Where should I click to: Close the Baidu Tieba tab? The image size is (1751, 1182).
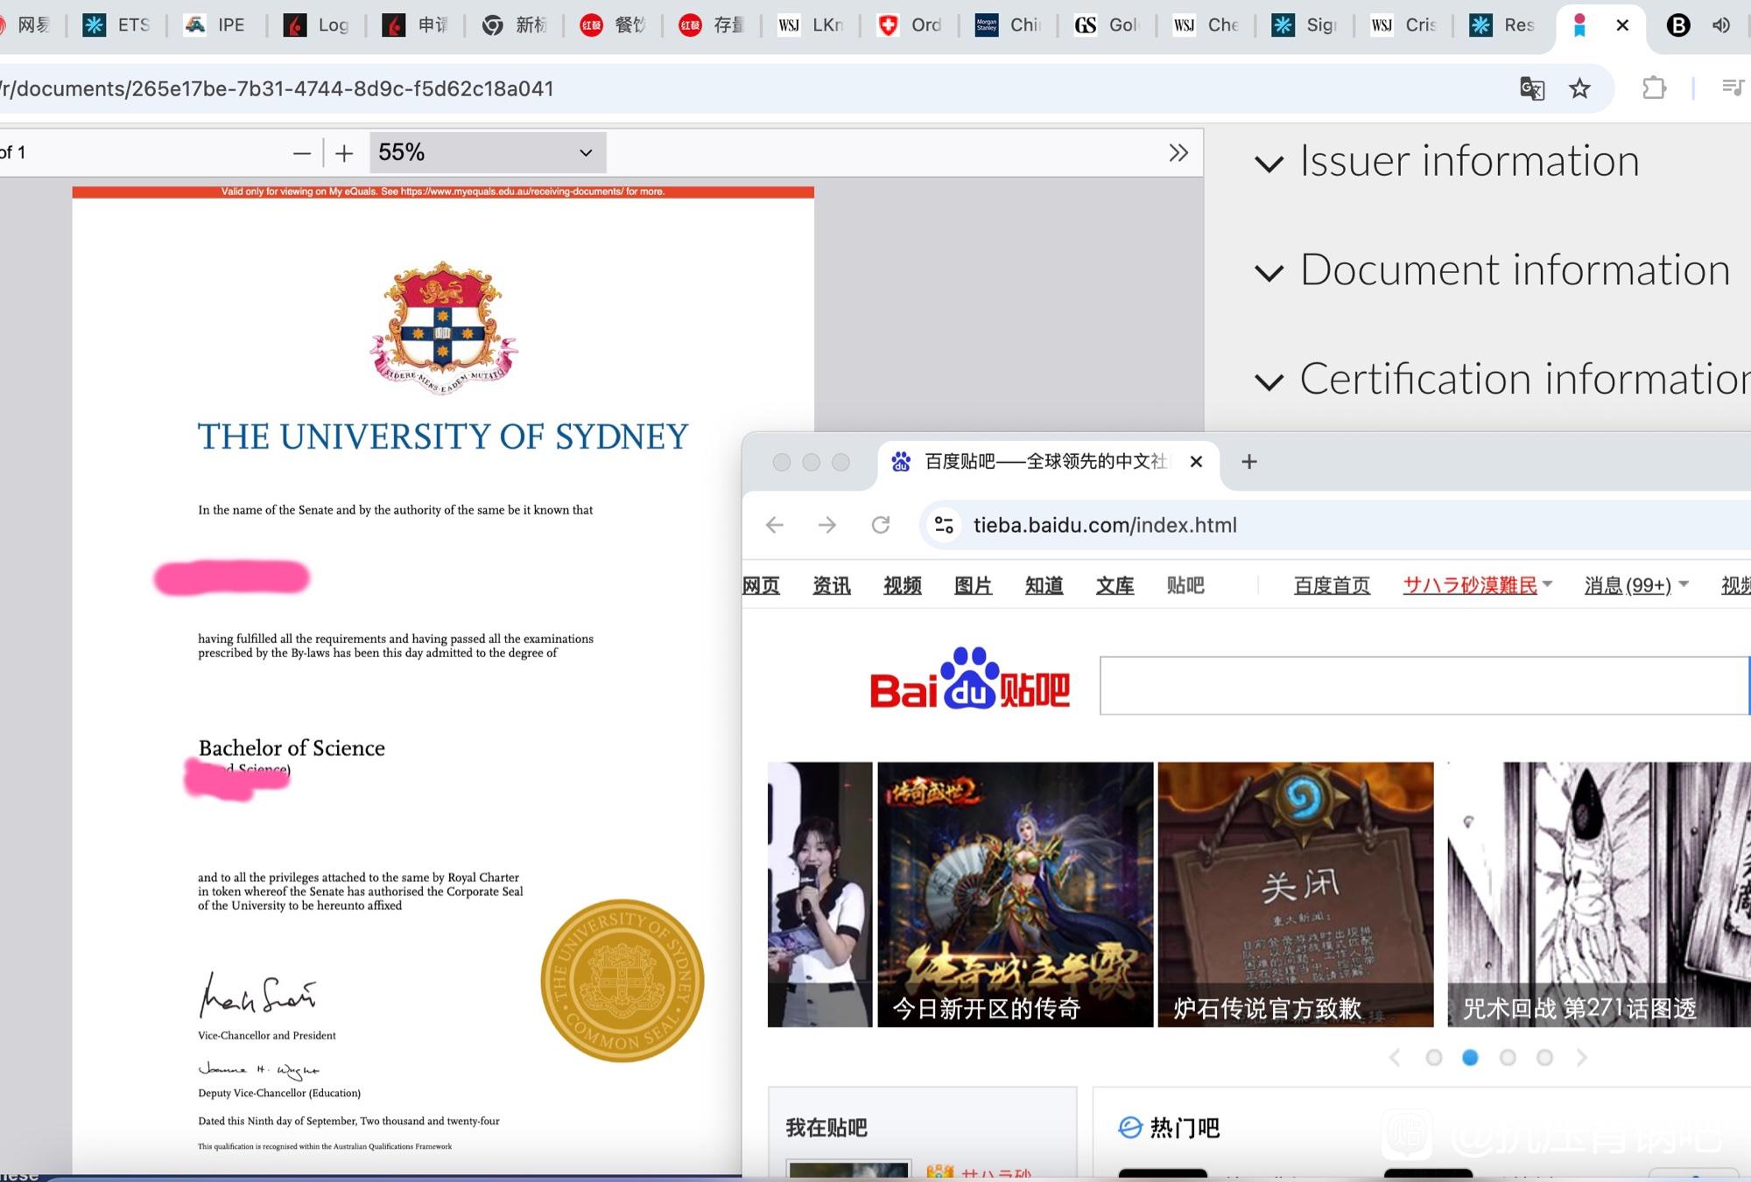click(x=1196, y=461)
